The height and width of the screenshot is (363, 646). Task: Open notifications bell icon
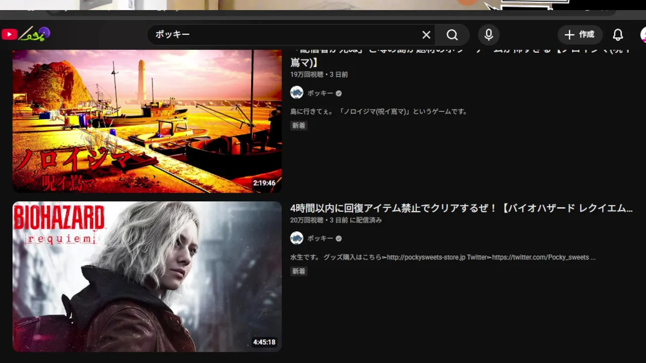pyautogui.click(x=618, y=35)
